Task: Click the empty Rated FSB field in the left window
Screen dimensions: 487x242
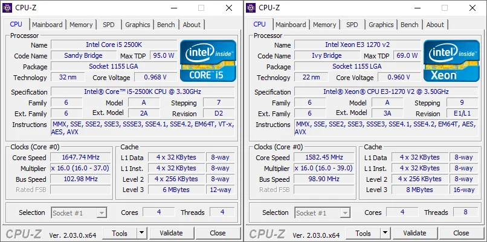Action: point(80,190)
